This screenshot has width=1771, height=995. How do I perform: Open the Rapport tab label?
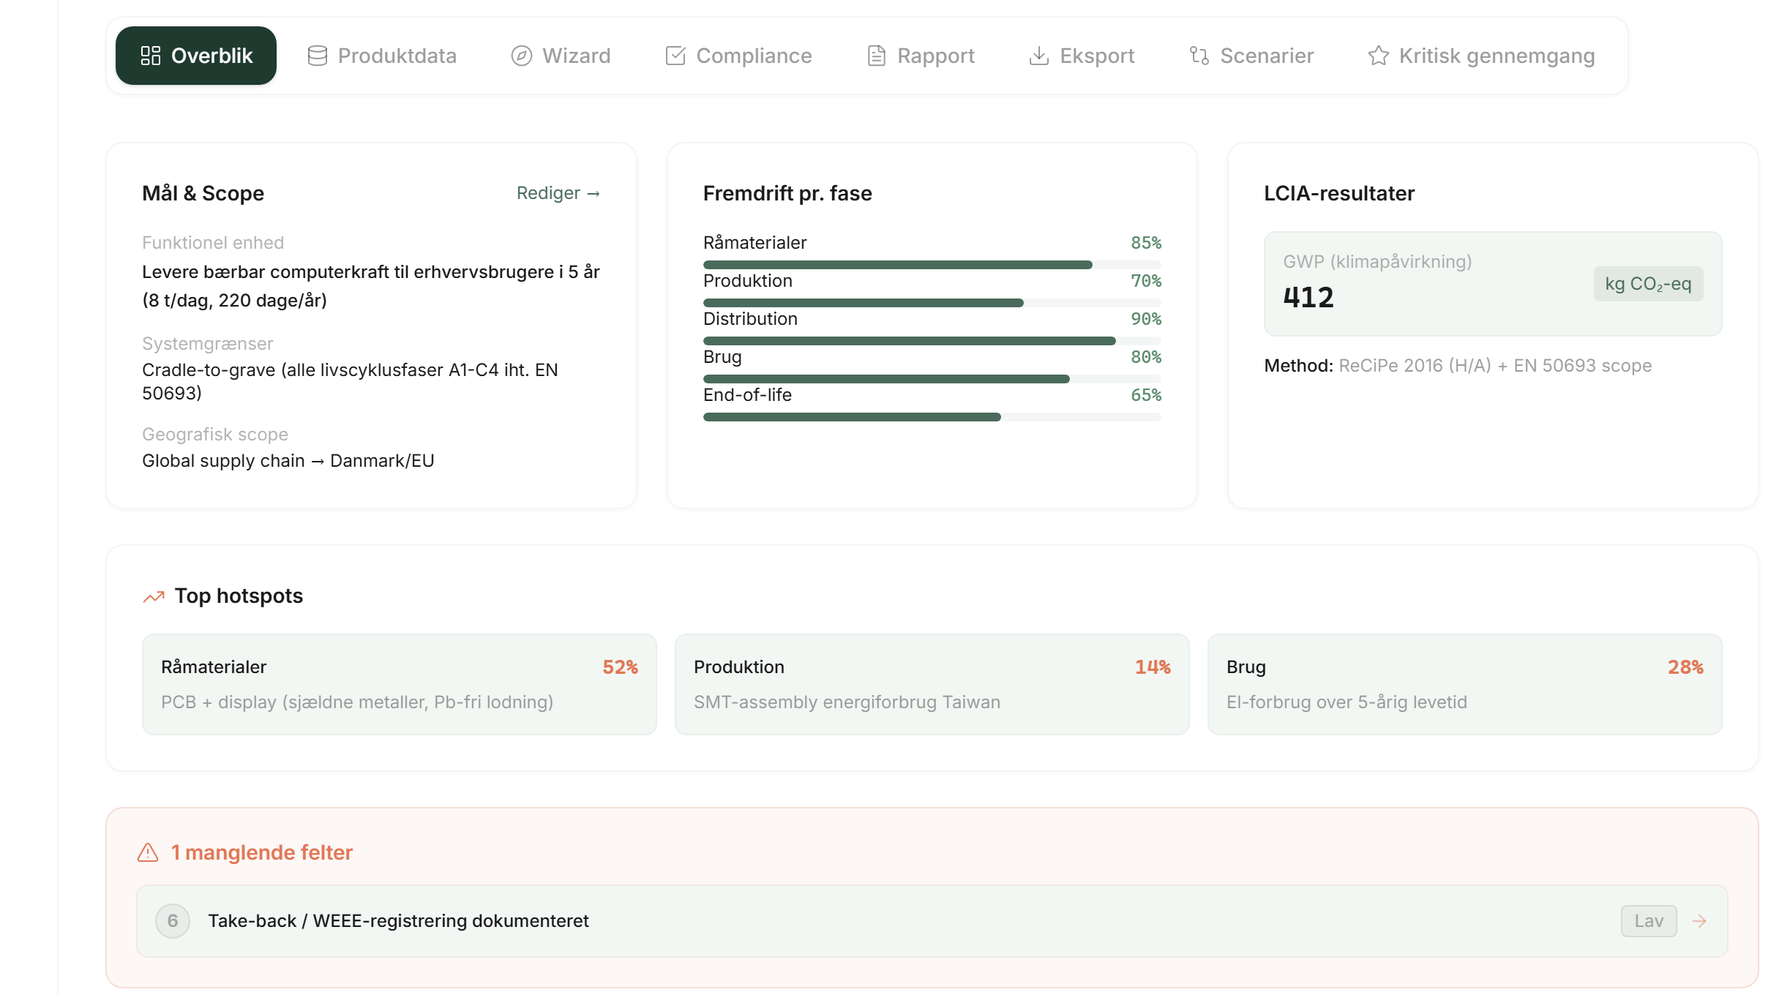pos(936,56)
